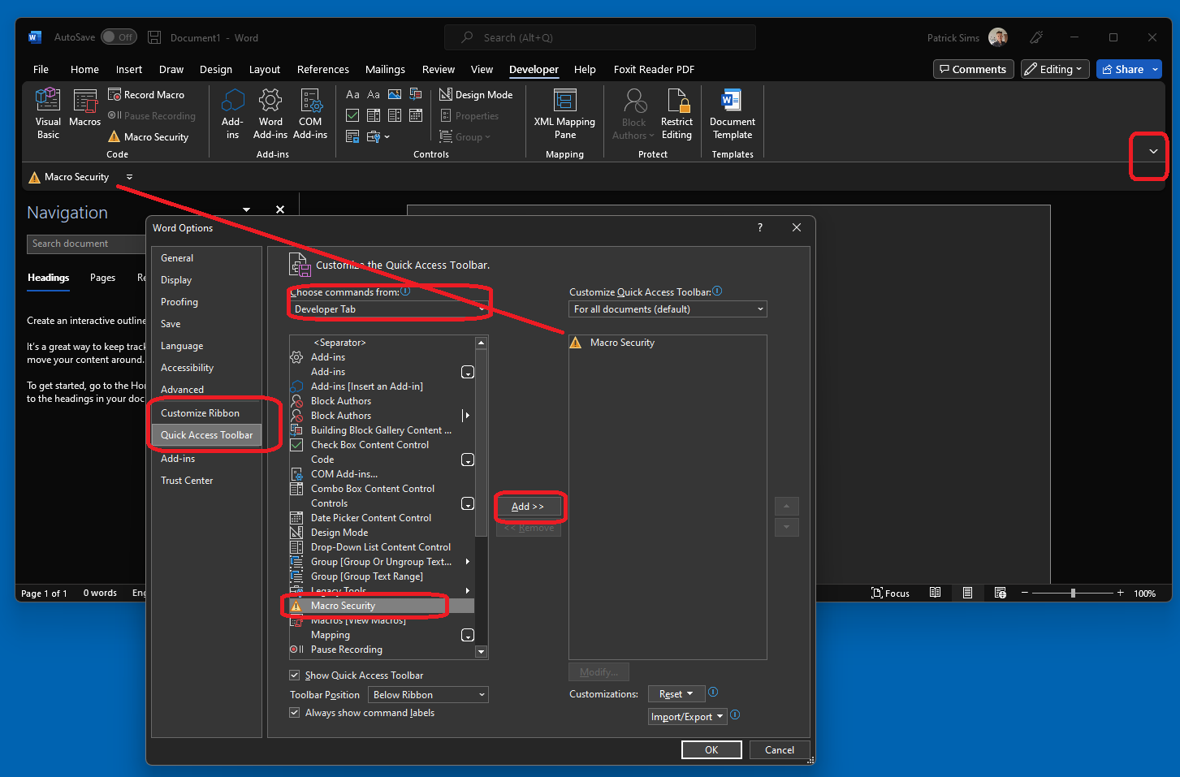Click Cancel in Word Options dialog
This screenshot has height=777, width=1180.
(780, 750)
